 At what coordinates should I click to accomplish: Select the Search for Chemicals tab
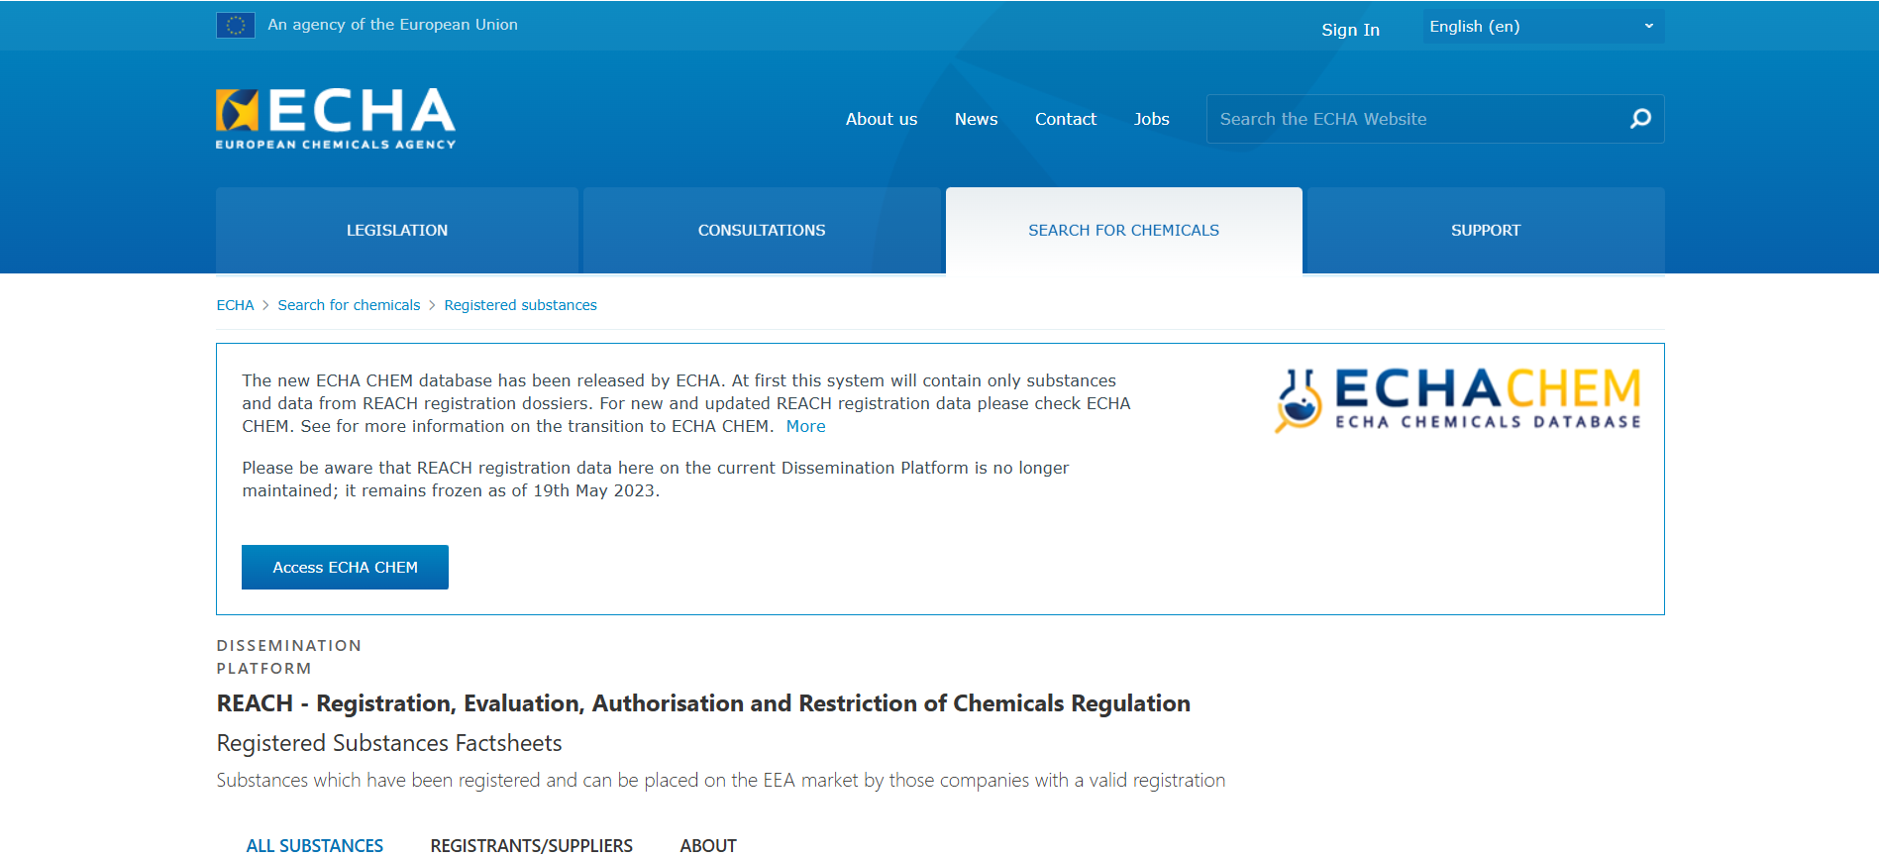[x=1124, y=230]
